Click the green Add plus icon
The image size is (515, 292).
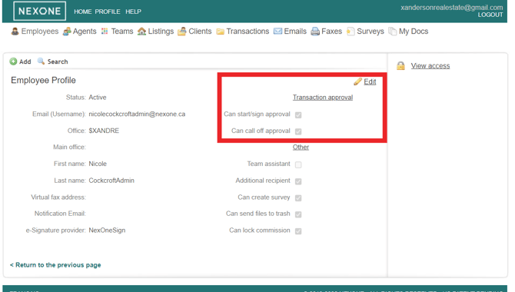click(x=13, y=61)
